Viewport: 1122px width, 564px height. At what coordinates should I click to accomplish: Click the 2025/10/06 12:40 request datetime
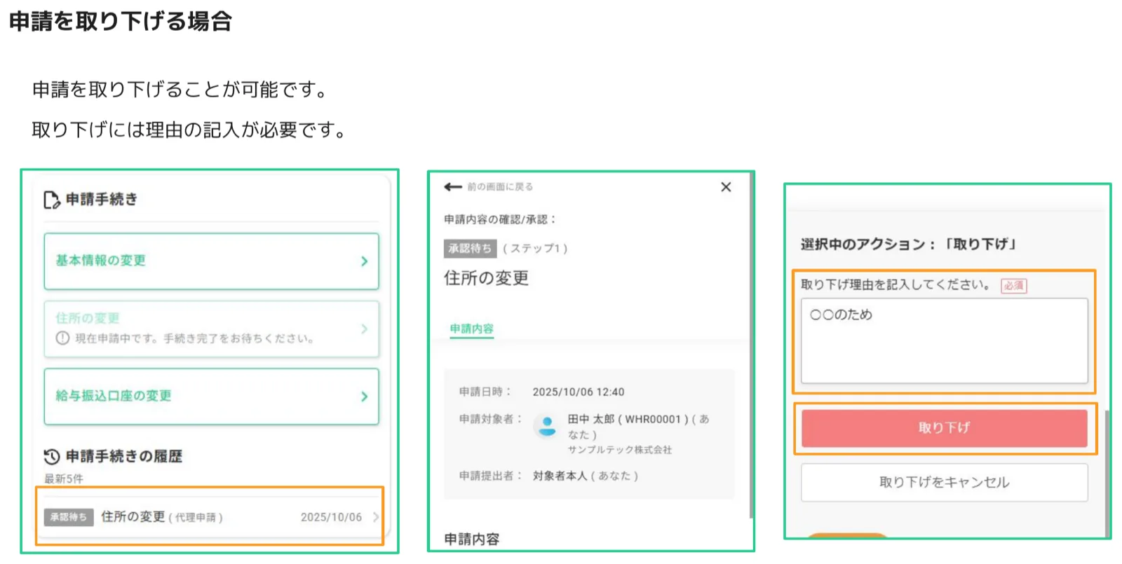coord(579,392)
